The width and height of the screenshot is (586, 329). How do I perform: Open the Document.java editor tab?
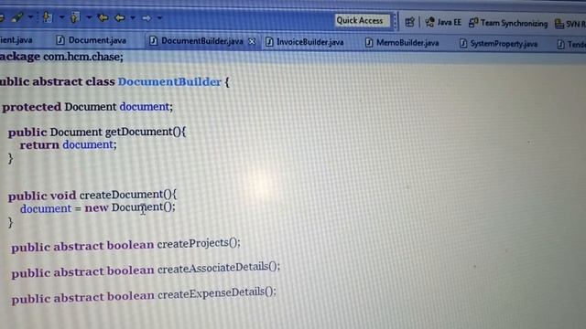[91, 40]
